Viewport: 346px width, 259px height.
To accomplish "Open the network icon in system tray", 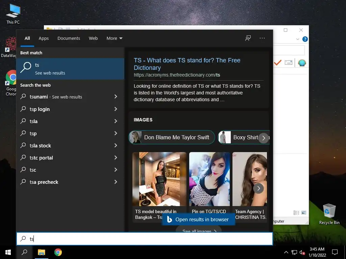I will tap(294, 252).
